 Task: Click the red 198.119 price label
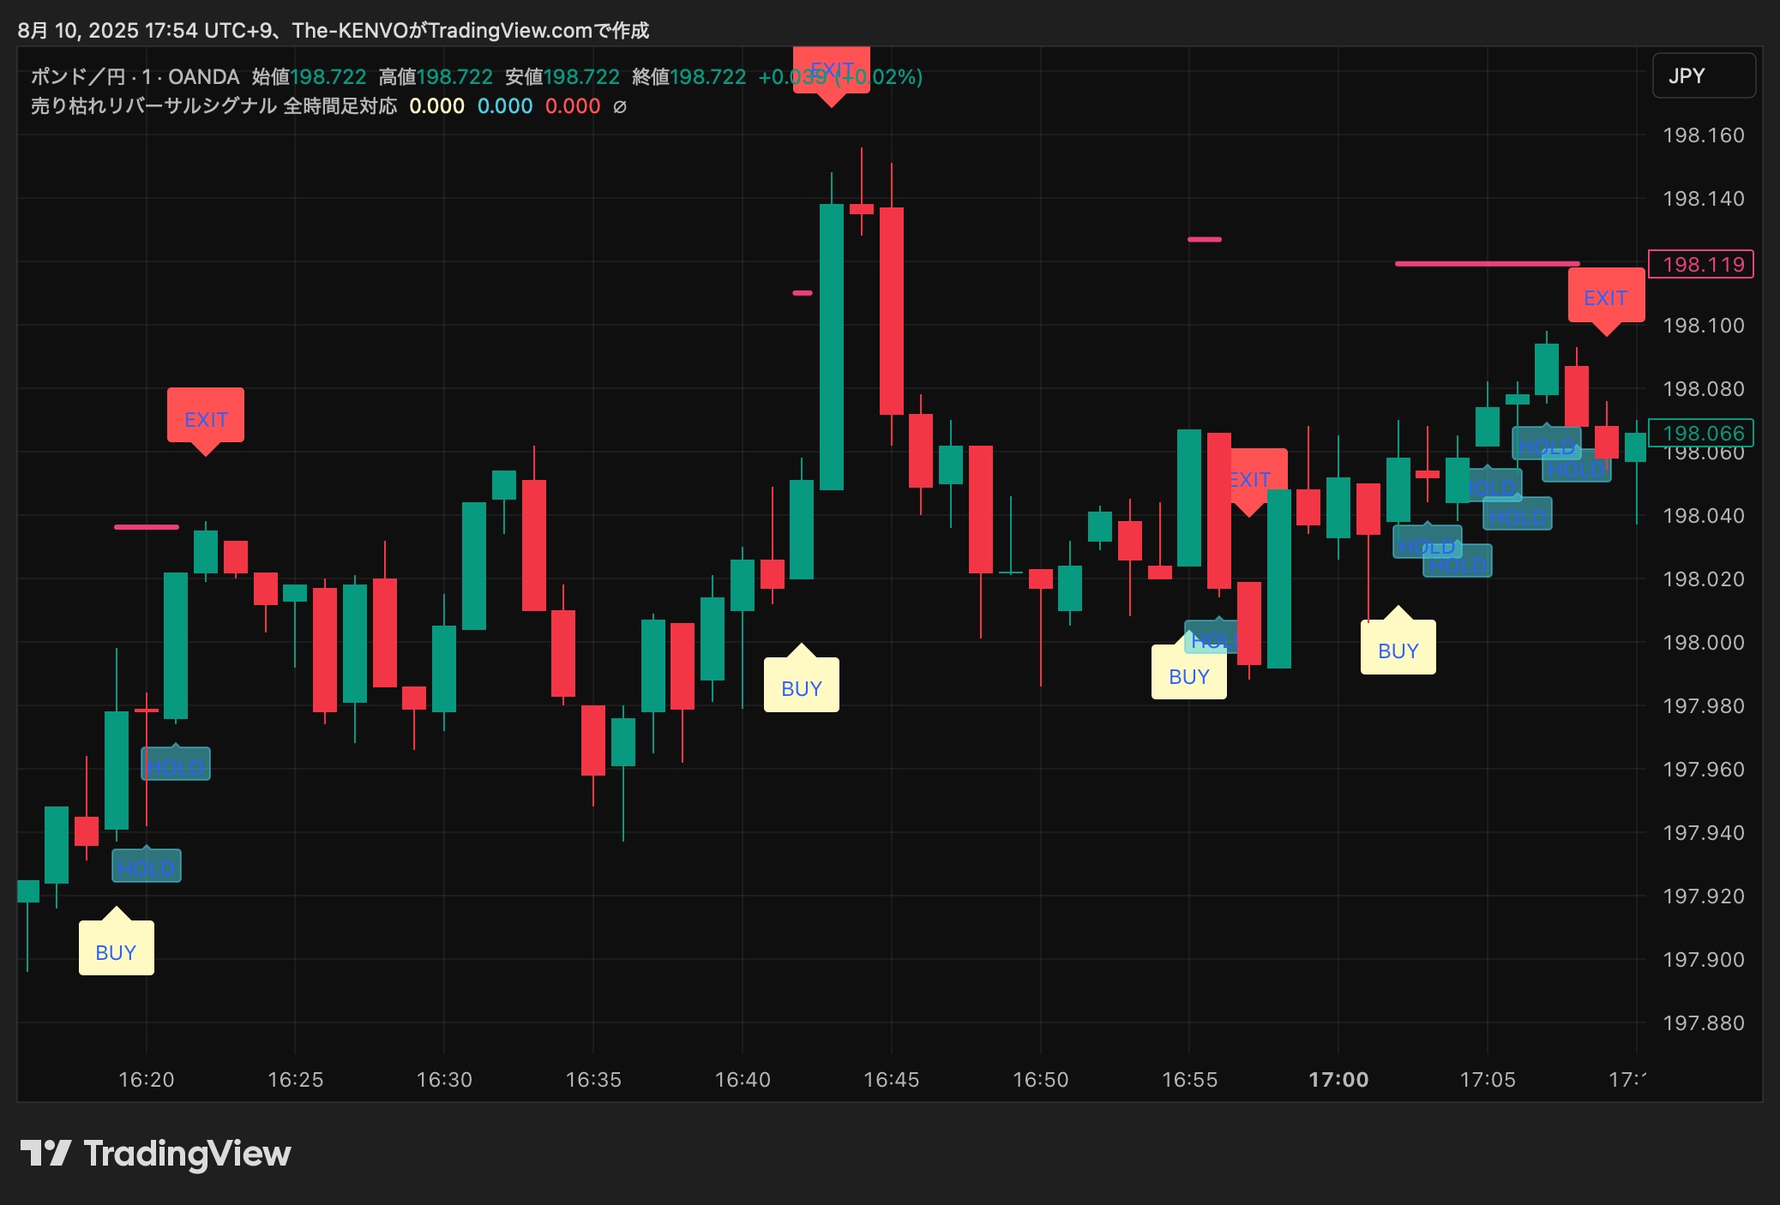tap(1702, 264)
